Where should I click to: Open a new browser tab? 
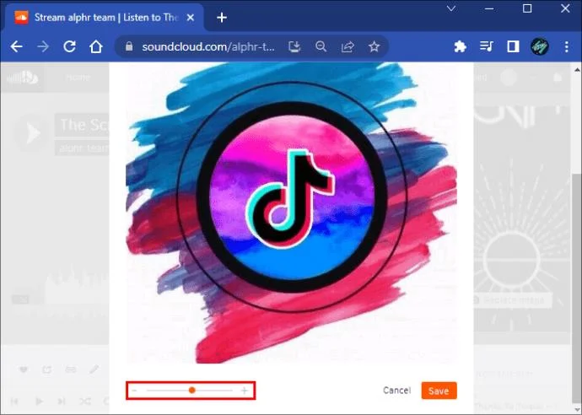(222, 18)
